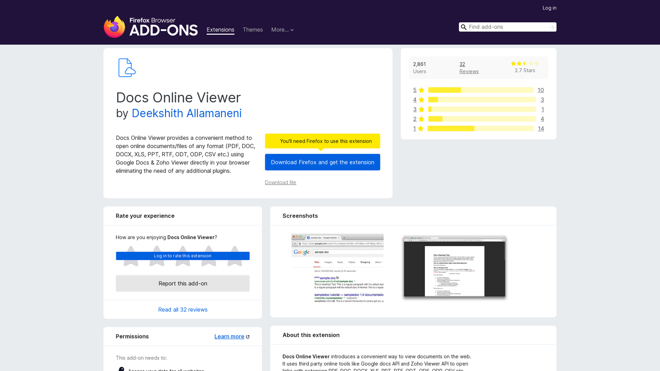
Task: Expand the More… dropdown menu
Action: pyautogui.click(x=283, y=30)
